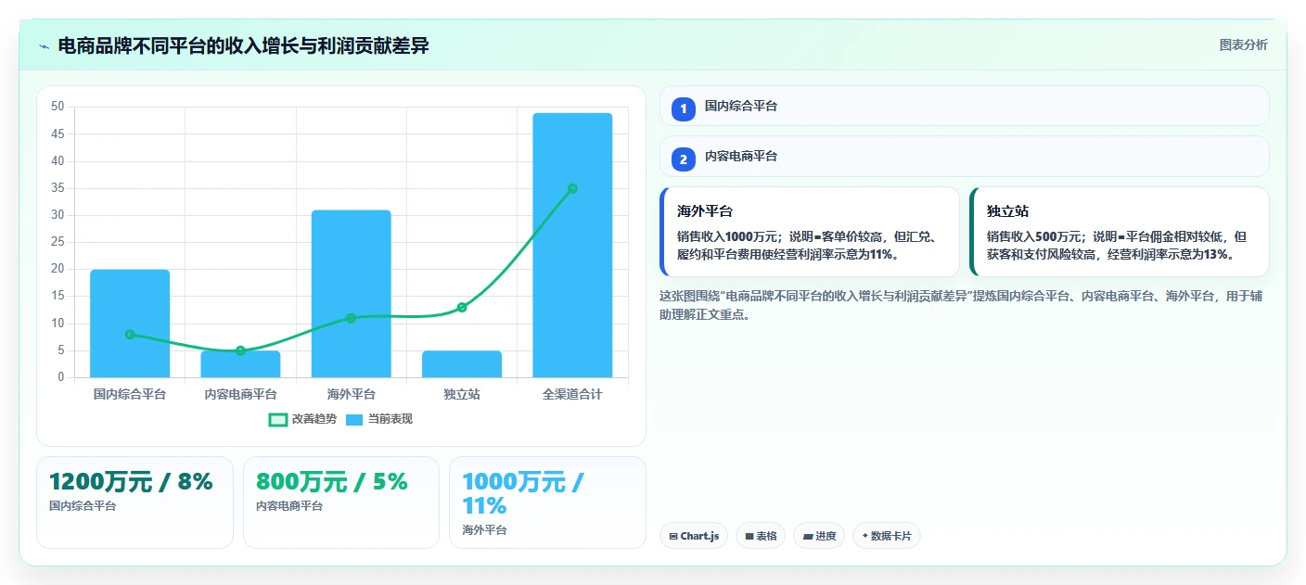1306x585 pixels.
Task: Click the y-axis value 25
Action: click(58, 242)
